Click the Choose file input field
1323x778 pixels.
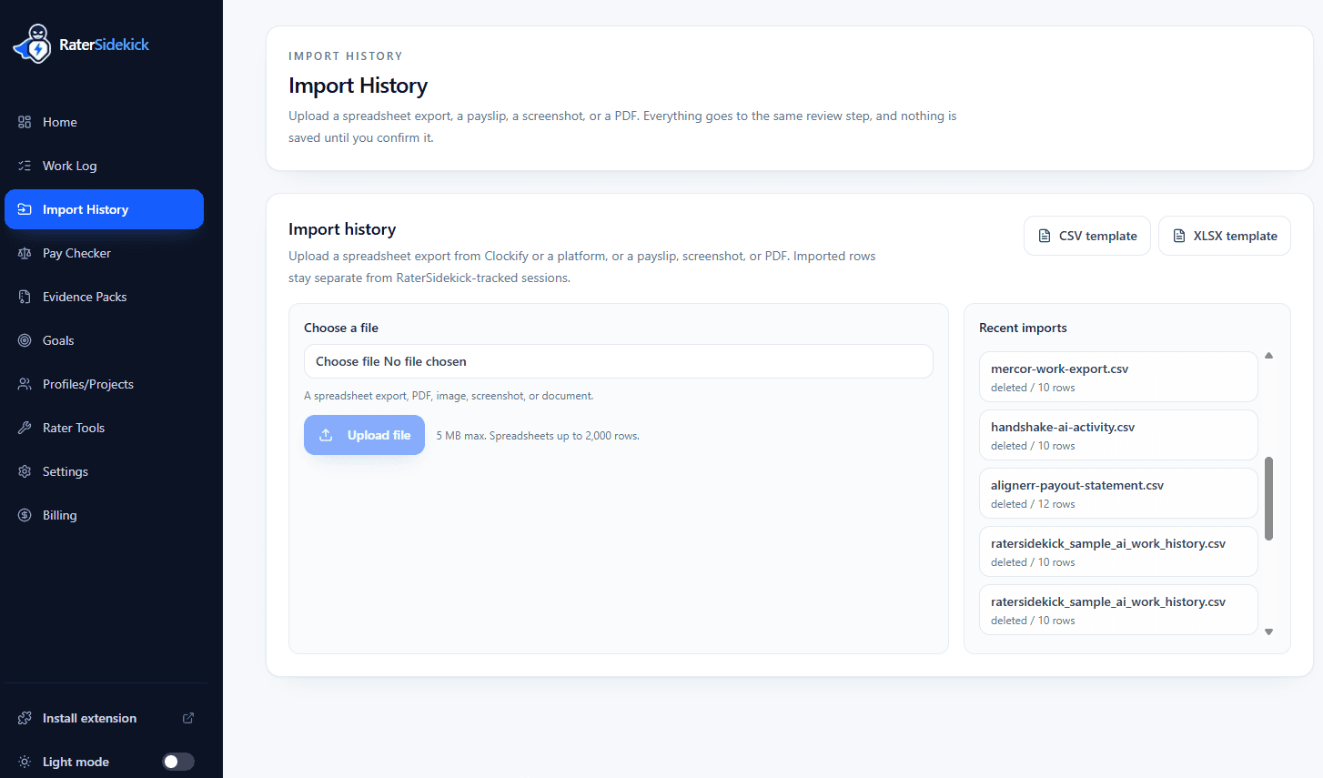point(619,361)
